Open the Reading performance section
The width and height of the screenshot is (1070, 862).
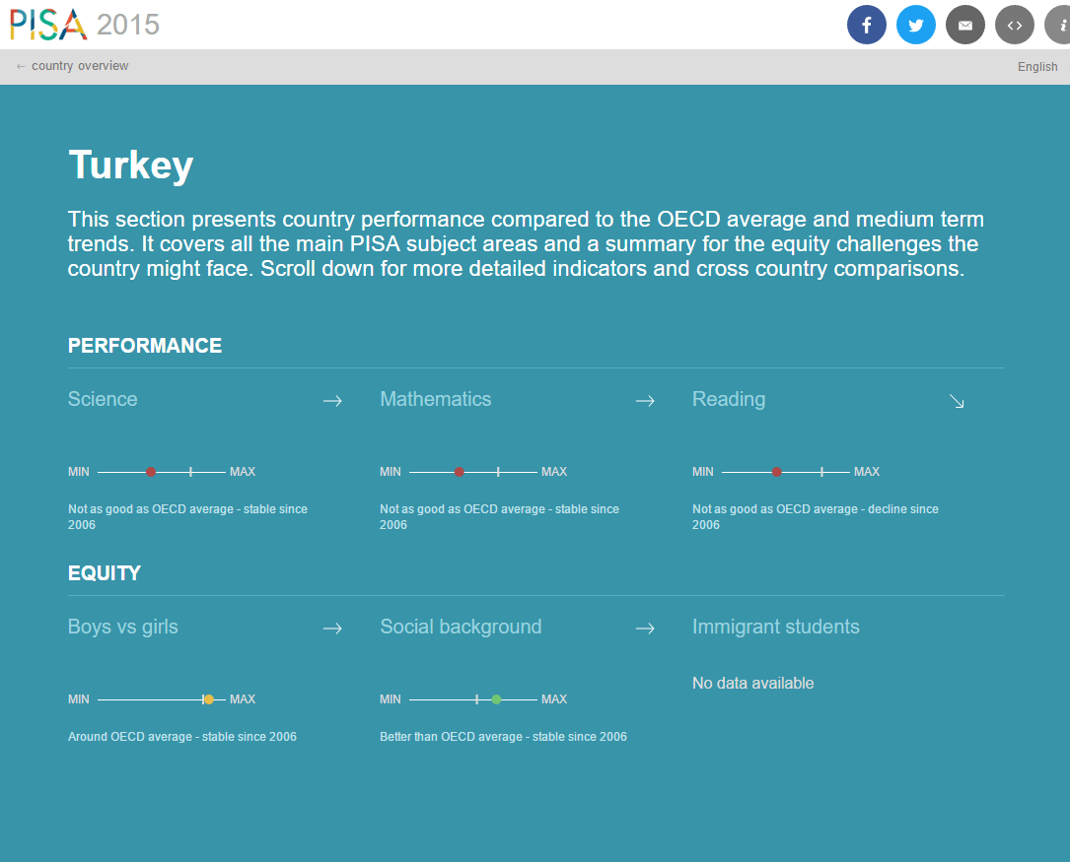coord(728,399)
